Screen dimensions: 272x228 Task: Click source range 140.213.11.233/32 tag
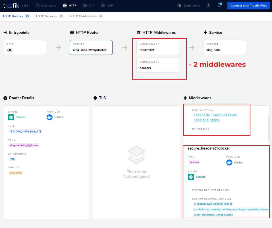225,115
